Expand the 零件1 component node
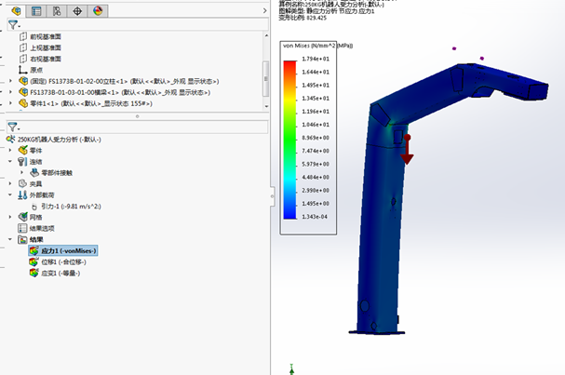 click(x=11, y=103)
